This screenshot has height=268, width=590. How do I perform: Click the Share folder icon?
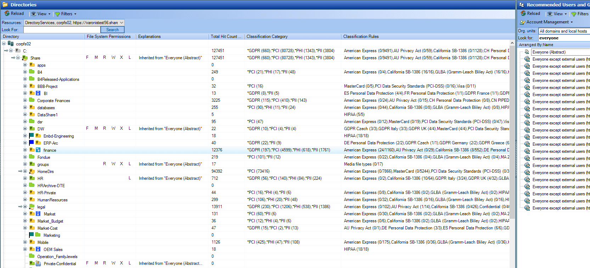pos(25,58)
